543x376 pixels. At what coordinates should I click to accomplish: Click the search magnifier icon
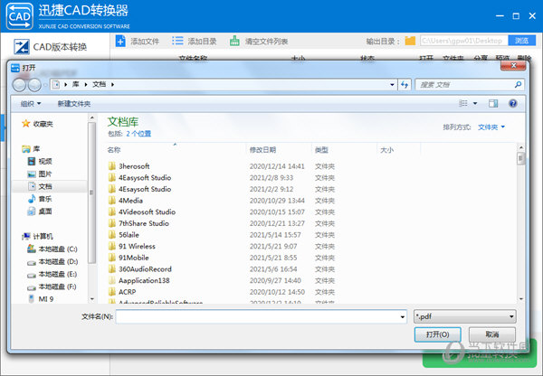pos(518,84)
